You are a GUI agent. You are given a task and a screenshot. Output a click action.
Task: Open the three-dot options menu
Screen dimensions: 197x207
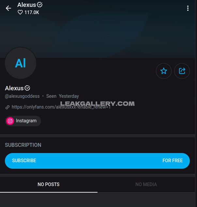[x=188, y=8]
